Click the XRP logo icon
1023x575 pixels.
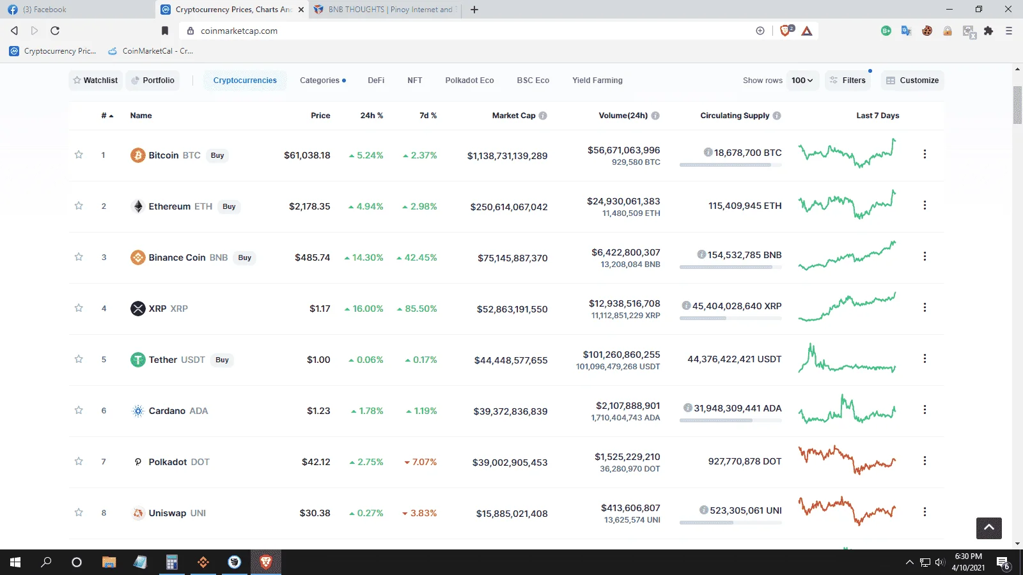click(x=138, y=309)
